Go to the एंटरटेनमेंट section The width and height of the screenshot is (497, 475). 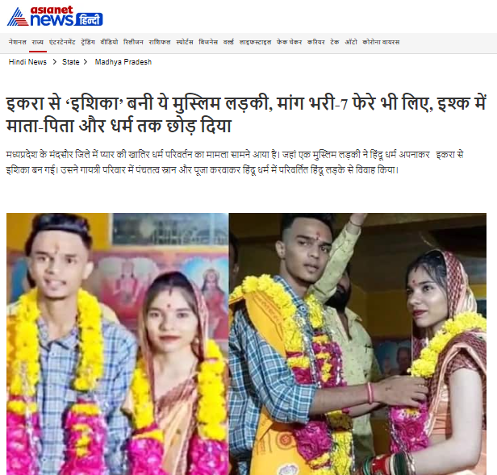coord(62,42)
